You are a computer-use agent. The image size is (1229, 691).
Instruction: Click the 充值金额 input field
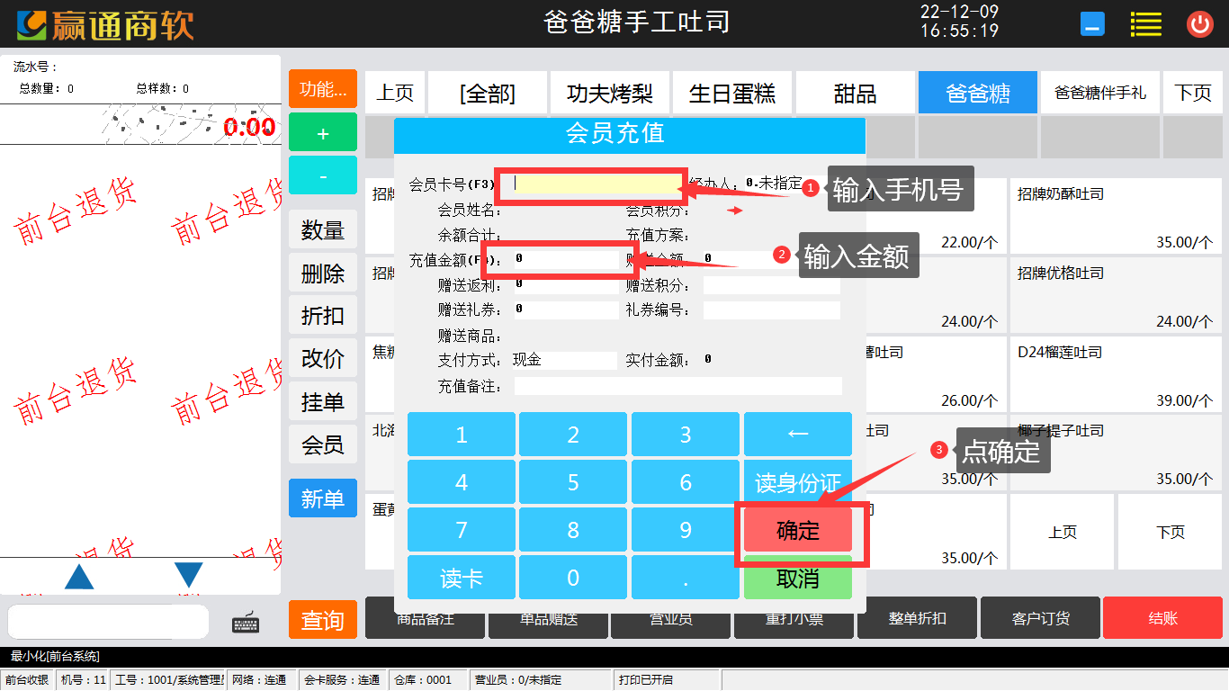[x=566, y=259]
